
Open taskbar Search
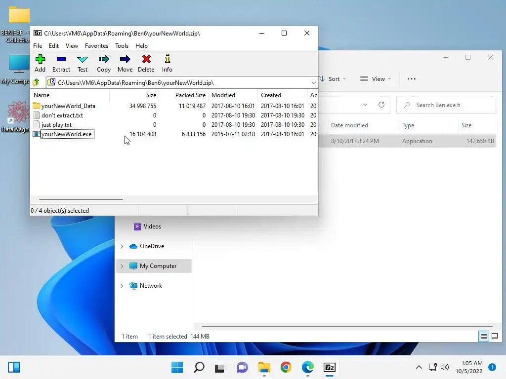click(x=199, y=367)
